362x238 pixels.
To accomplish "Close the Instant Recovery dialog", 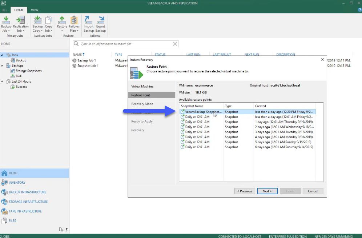I will 323,60.
